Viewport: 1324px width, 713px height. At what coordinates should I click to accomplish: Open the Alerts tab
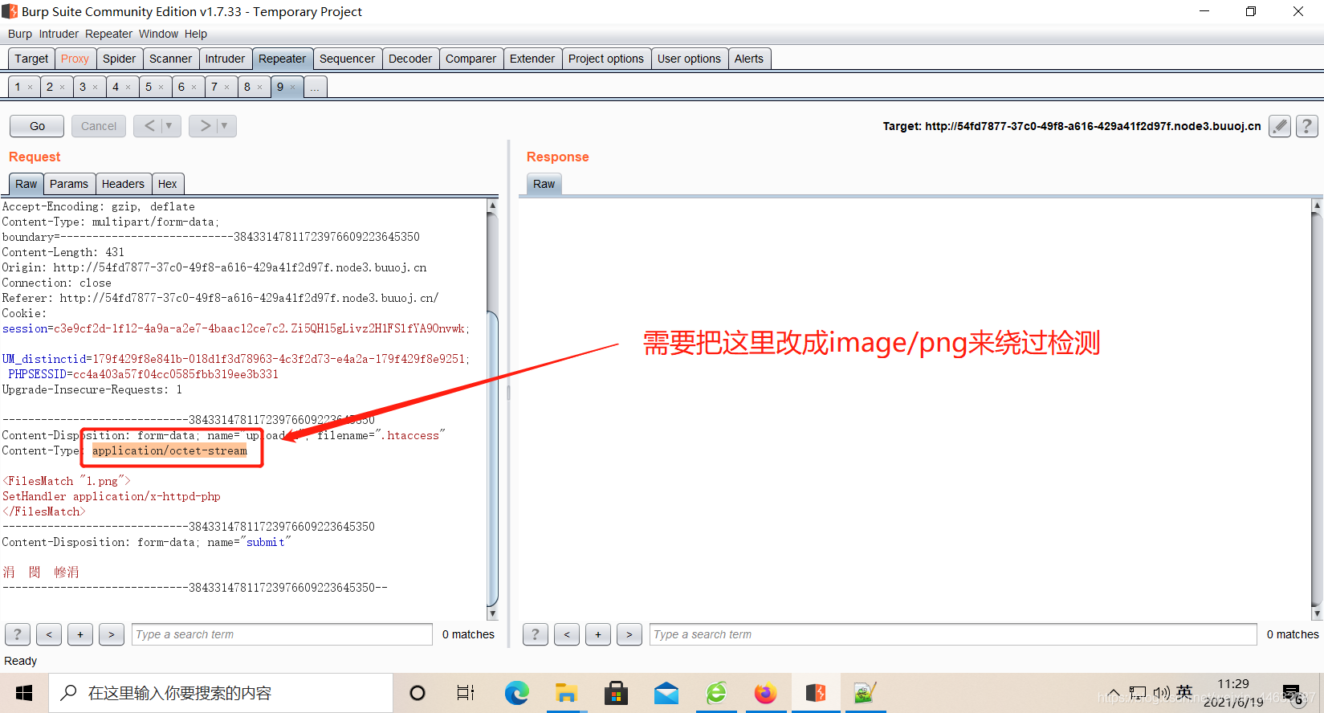[749, 59]
